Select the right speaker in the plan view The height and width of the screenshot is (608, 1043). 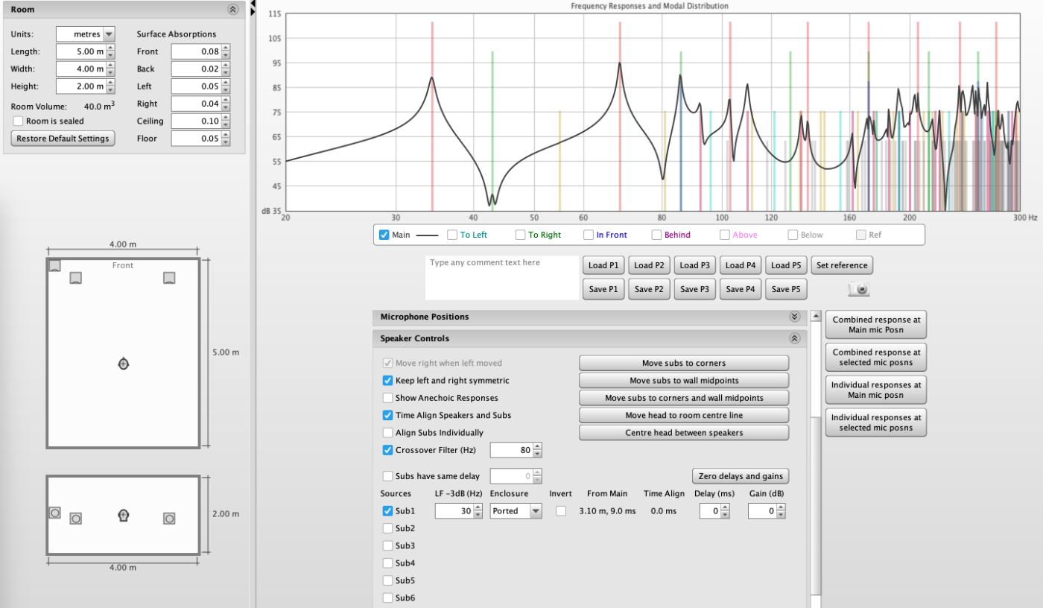[x=169, y=278]
